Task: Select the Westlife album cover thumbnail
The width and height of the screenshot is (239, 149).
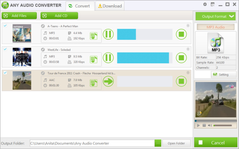Action: tap(22, 57)
